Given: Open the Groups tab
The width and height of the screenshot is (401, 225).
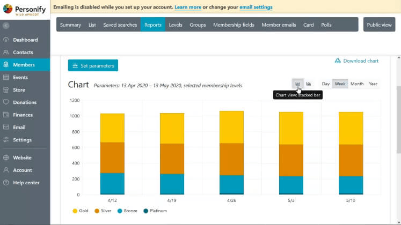Looking at the screenshot, I should point(198,25).
